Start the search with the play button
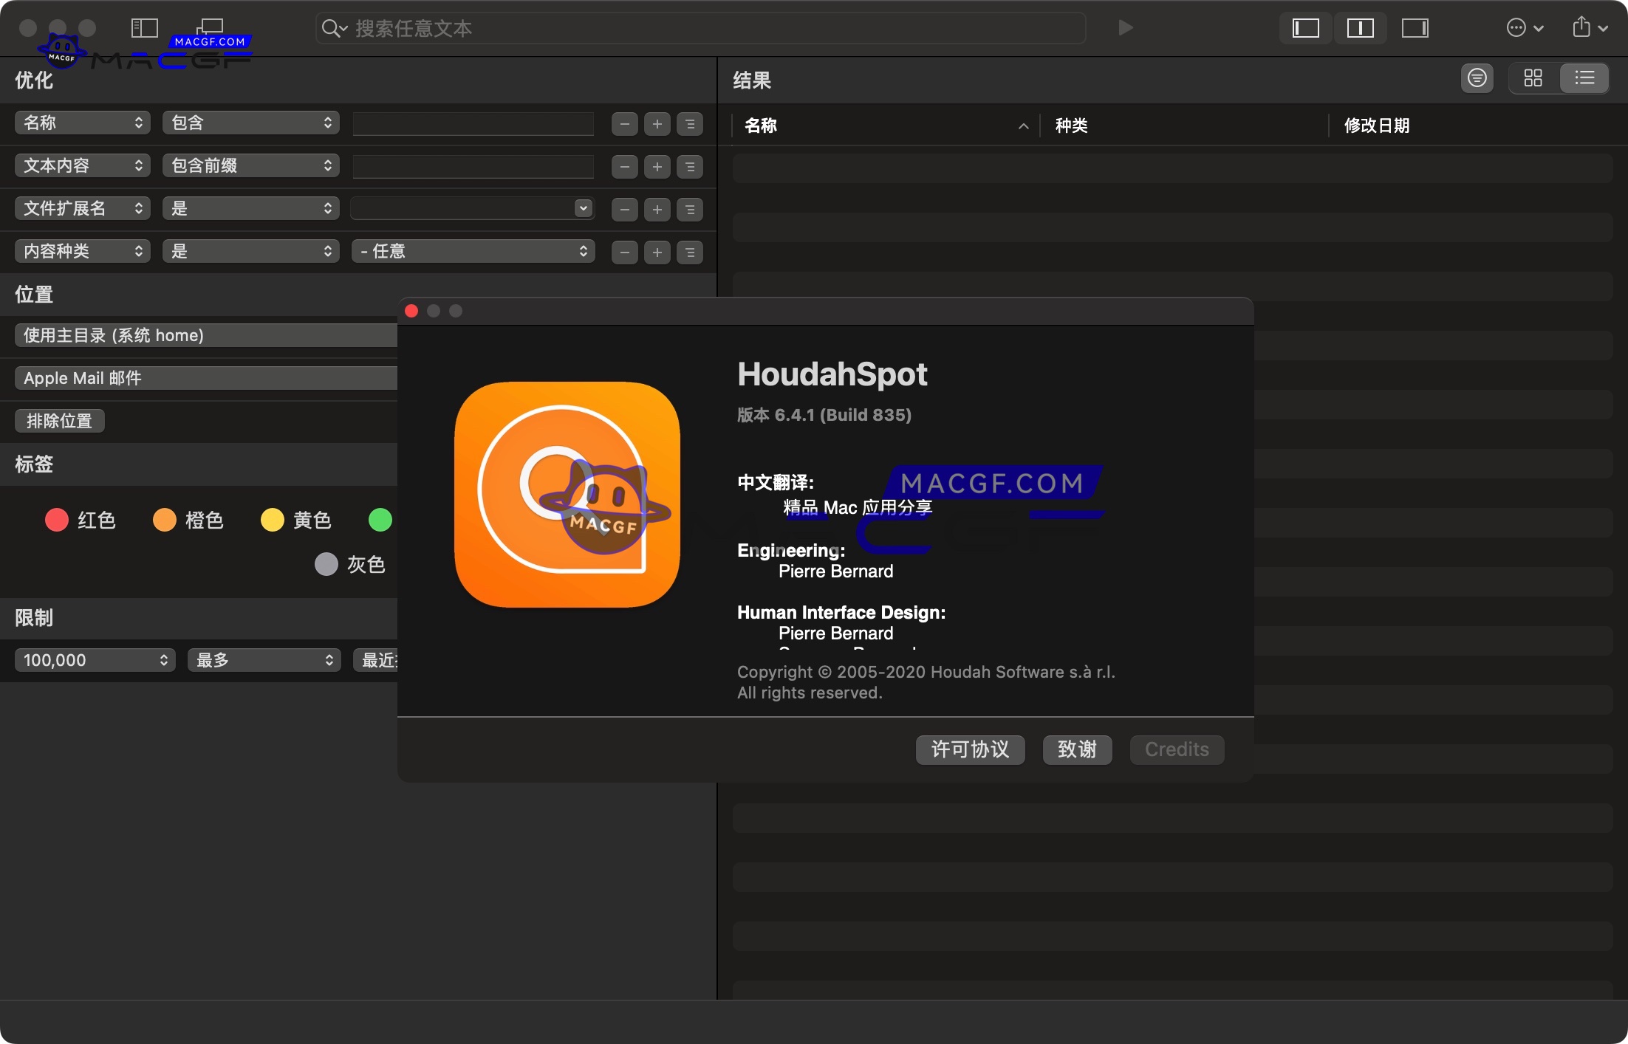The width and height of the screenshot is (1628, 1044). tap(1123, 28)
